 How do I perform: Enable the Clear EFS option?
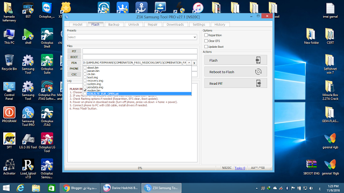pyautogui.click(x=206, y=41)
